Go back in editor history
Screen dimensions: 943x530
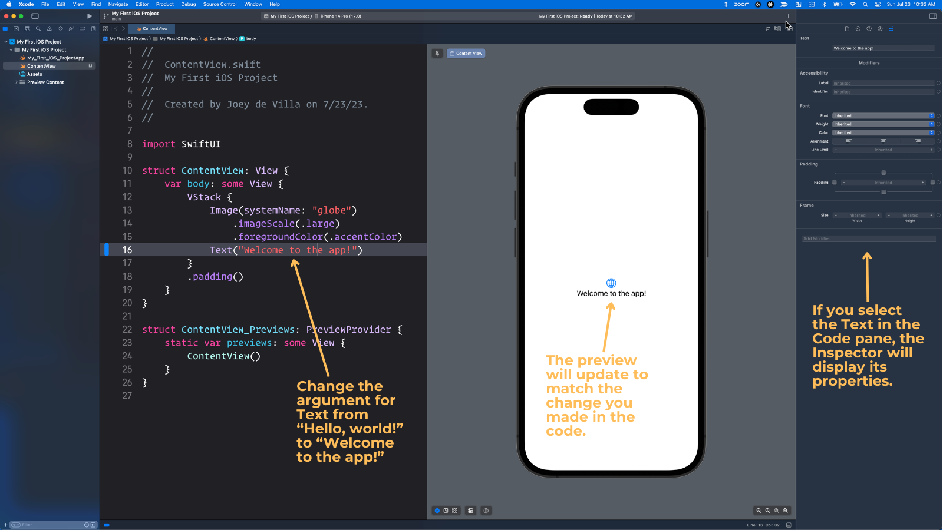tap(116, 28)
